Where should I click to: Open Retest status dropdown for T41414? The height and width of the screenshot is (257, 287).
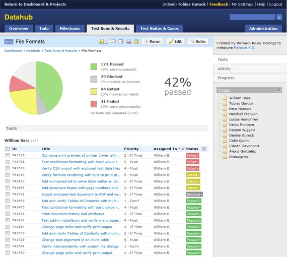(x=193, y=175)
